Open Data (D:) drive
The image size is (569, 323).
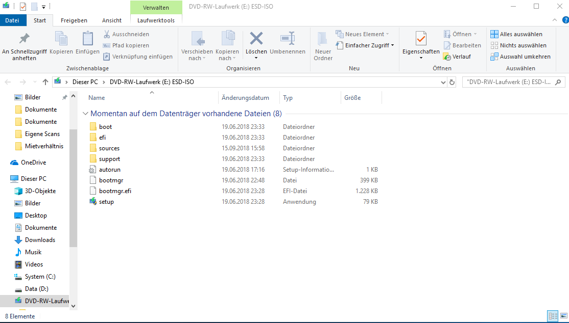click(x=36, y=289)
